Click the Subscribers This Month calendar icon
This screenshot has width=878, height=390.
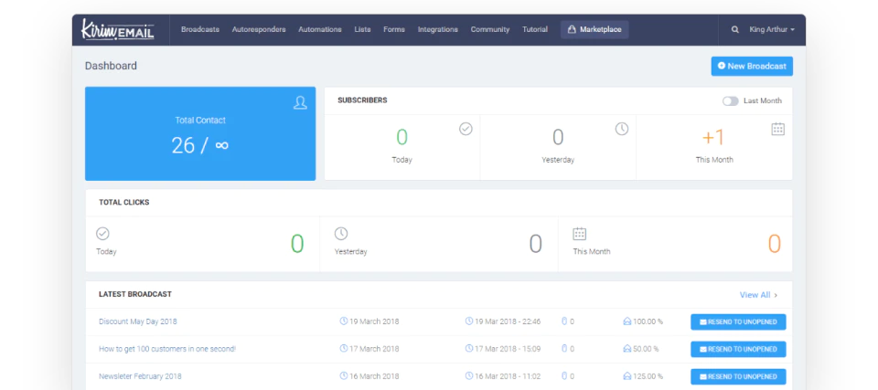click(x=777, y=130)
